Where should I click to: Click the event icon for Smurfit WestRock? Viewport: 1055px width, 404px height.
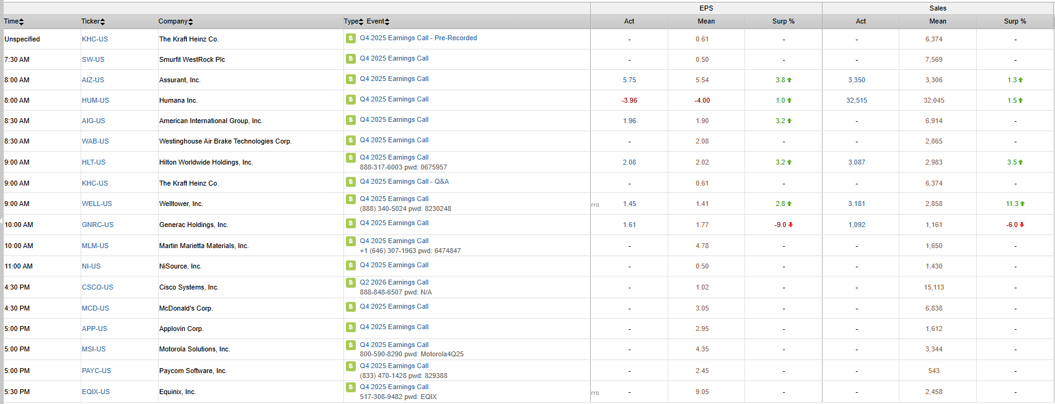(350, 59)
